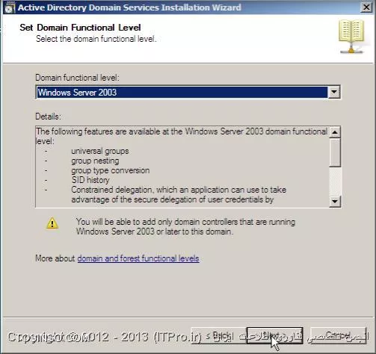Click the wizard icon in the title bar
The width and height of the screenshot is (376, 354).
pos(10,7)
